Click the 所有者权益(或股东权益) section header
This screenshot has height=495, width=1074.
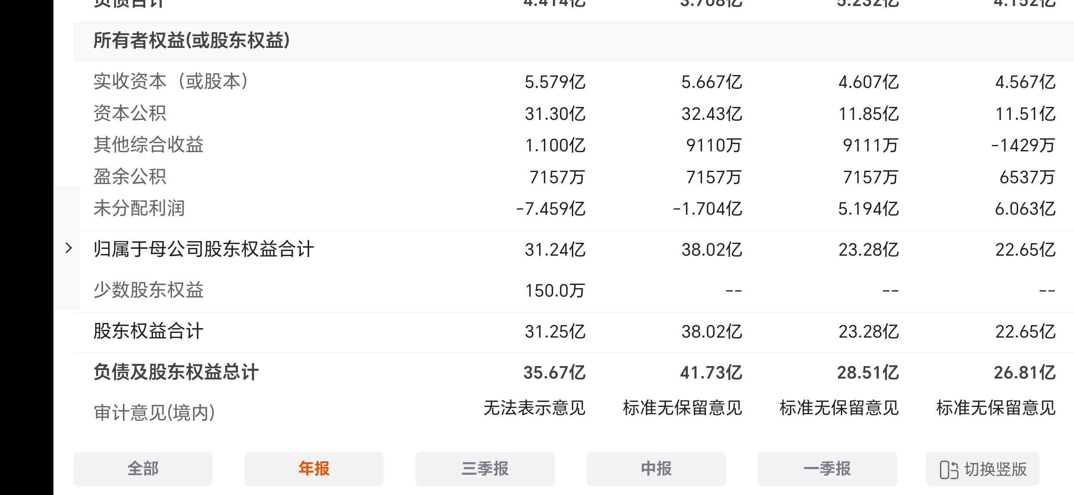191,41
